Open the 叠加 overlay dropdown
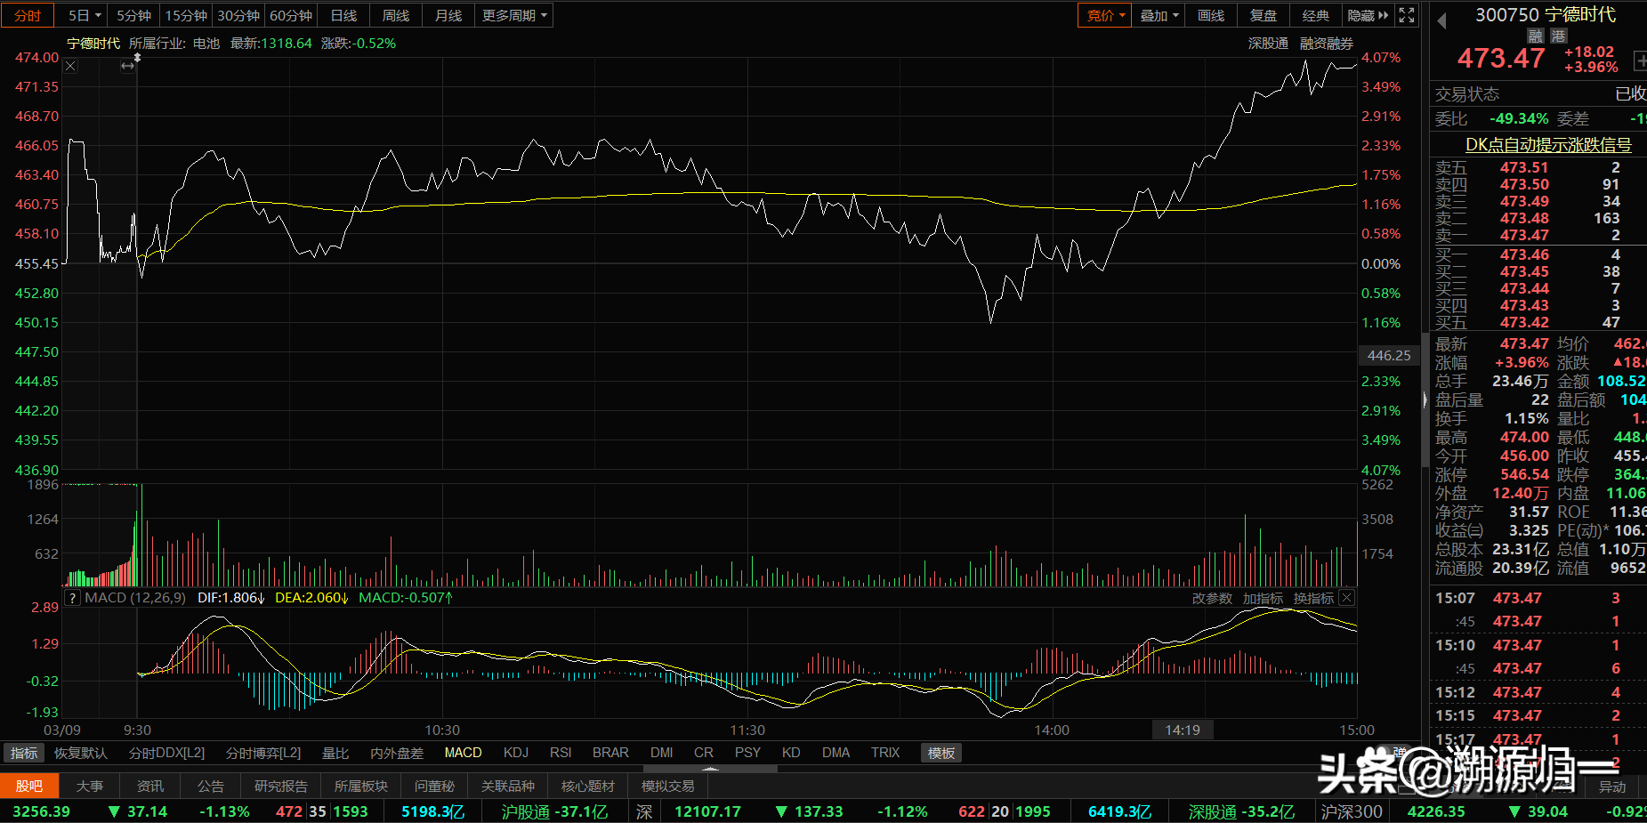 click(x=1159, y=15)
